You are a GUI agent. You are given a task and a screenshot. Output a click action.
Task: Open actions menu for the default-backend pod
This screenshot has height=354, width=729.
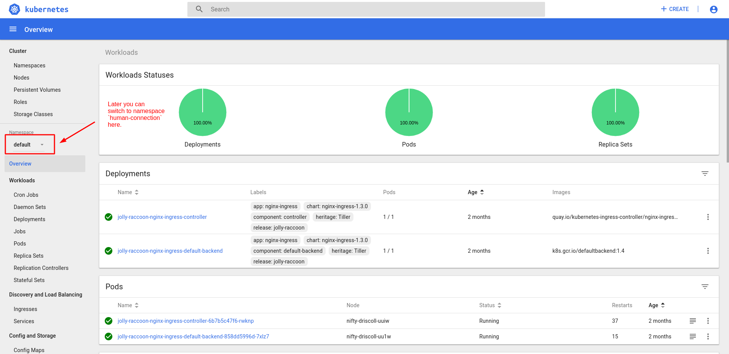708,336
